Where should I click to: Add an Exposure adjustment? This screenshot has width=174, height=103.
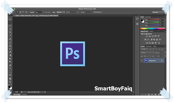tap(156, 36)
